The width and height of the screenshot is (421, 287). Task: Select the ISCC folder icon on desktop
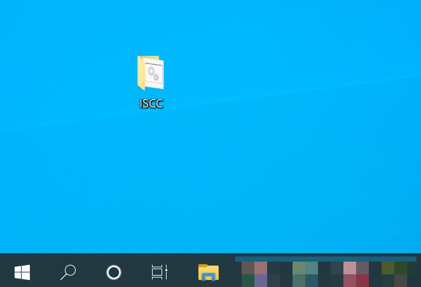[151, 73]
